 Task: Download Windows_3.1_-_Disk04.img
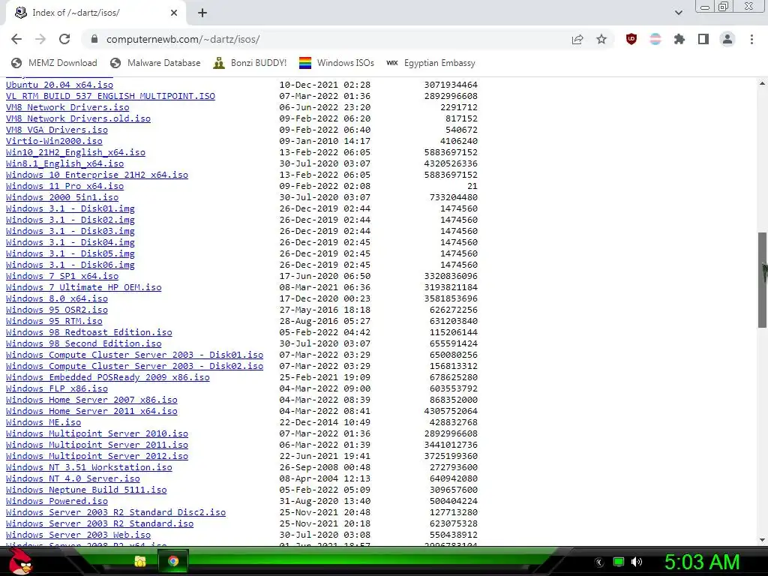tap(70, 242)
